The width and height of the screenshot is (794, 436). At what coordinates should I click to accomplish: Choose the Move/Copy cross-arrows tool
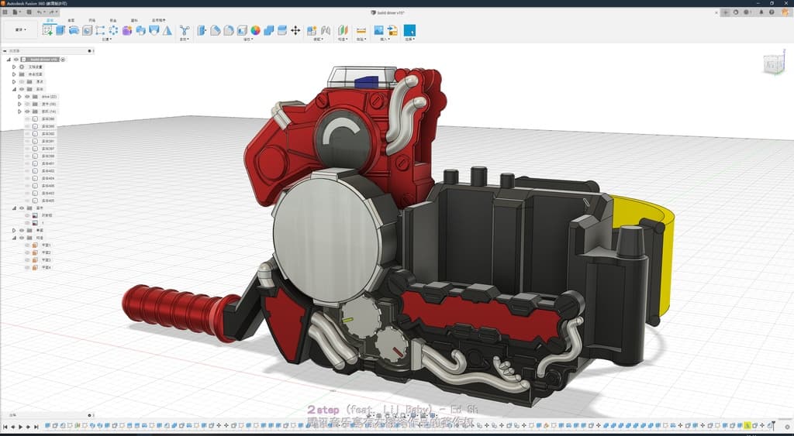point(295,30)
